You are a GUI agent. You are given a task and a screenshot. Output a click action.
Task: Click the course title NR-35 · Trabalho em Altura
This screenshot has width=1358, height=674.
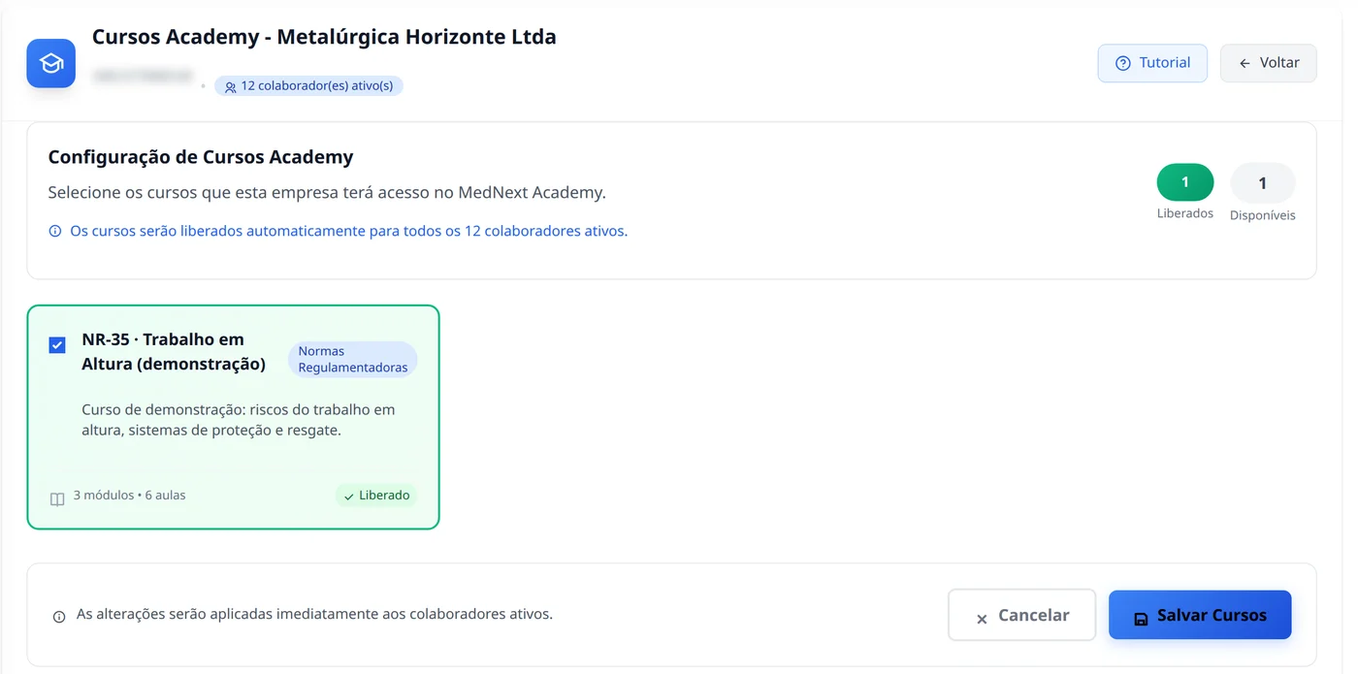point(174,351)
